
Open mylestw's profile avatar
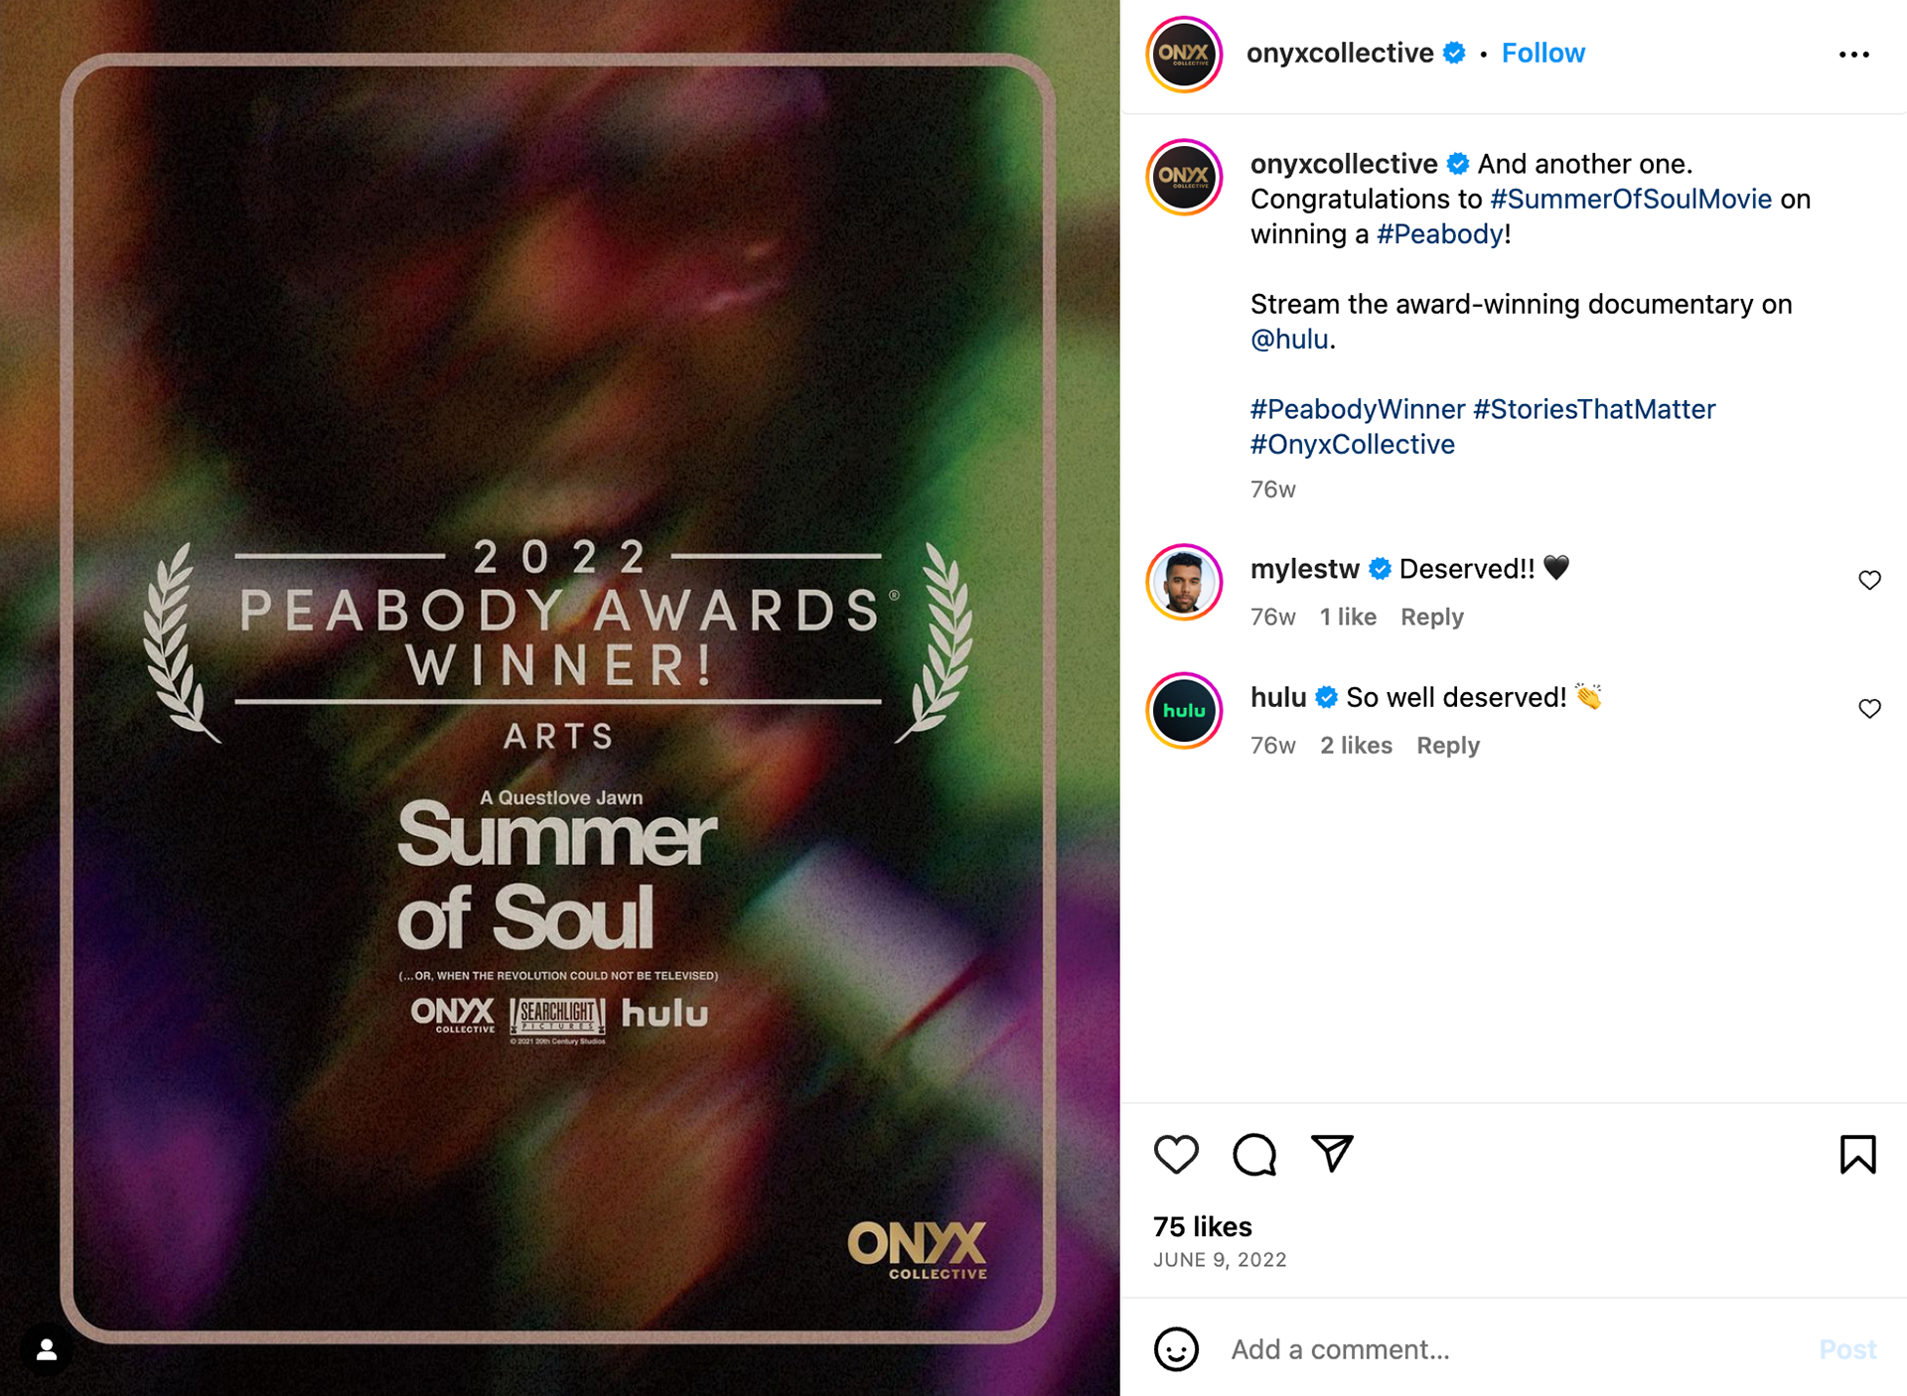pos(1184,582)
